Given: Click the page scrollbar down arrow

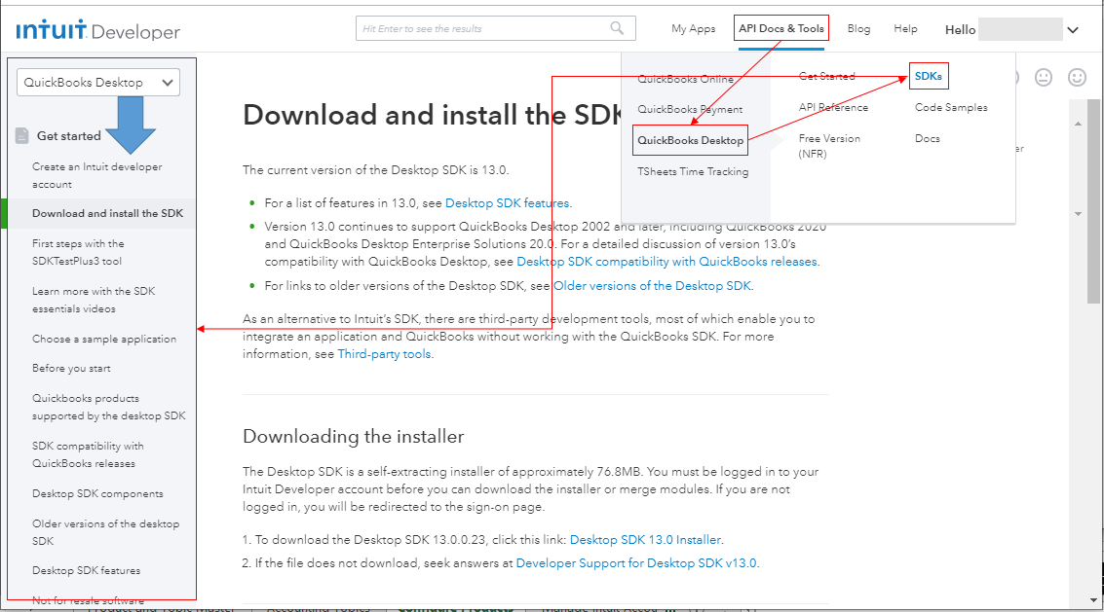Looking at the screenshot, I should (1093, 600).
